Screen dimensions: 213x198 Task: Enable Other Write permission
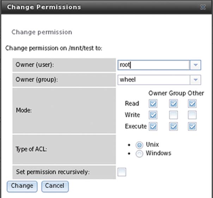point(192,115)
